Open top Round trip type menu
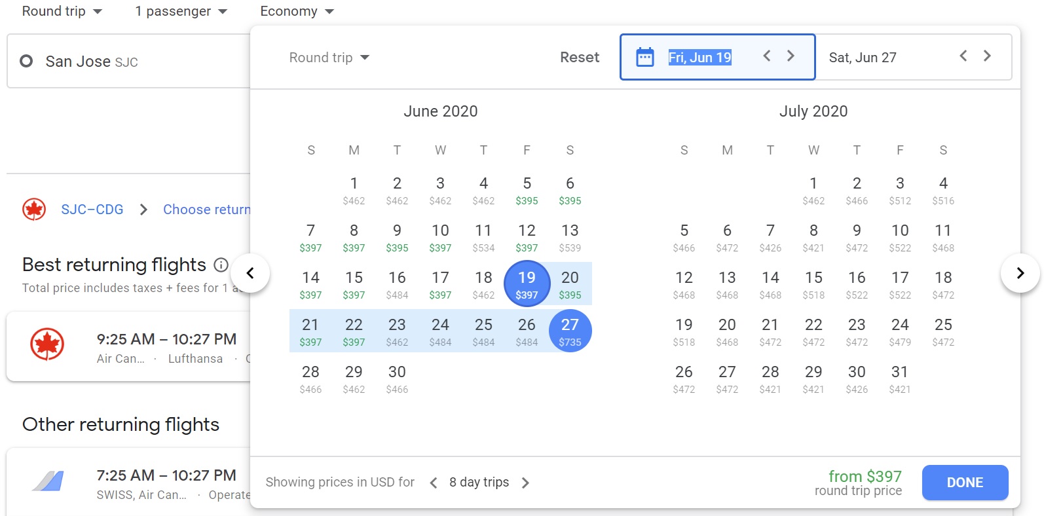 pyautogui.click(x=62, y=11)
